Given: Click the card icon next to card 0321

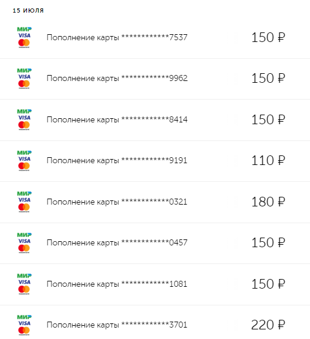Looking at the screenshot, I should coord(24,202).
